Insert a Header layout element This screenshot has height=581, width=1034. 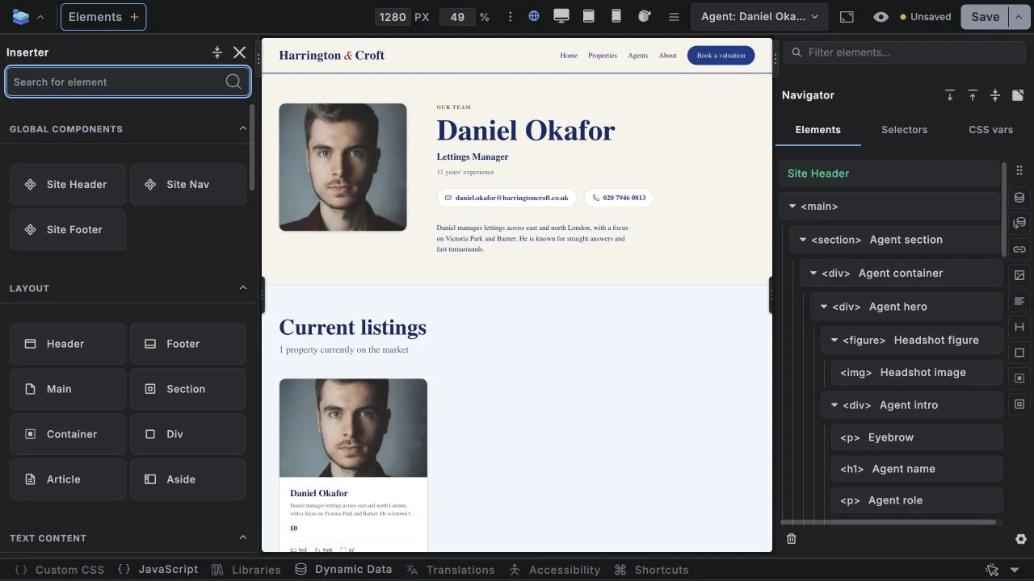68,344
